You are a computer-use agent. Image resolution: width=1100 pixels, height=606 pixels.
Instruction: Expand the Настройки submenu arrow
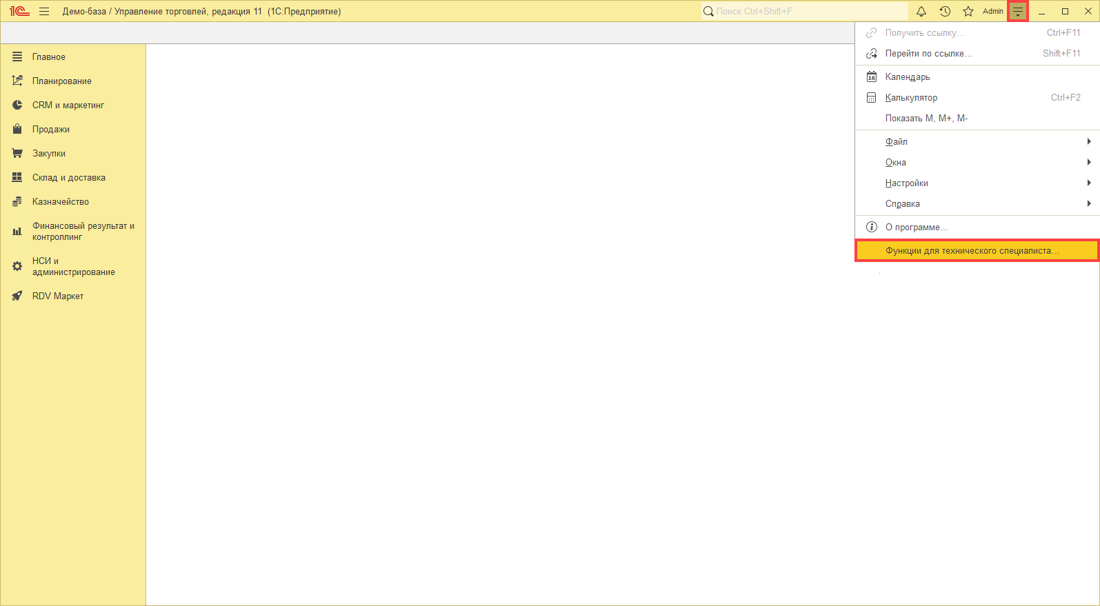pos(1089,183)
